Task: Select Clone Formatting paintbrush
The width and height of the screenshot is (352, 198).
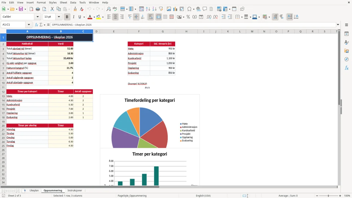Action: coord(75,9)
